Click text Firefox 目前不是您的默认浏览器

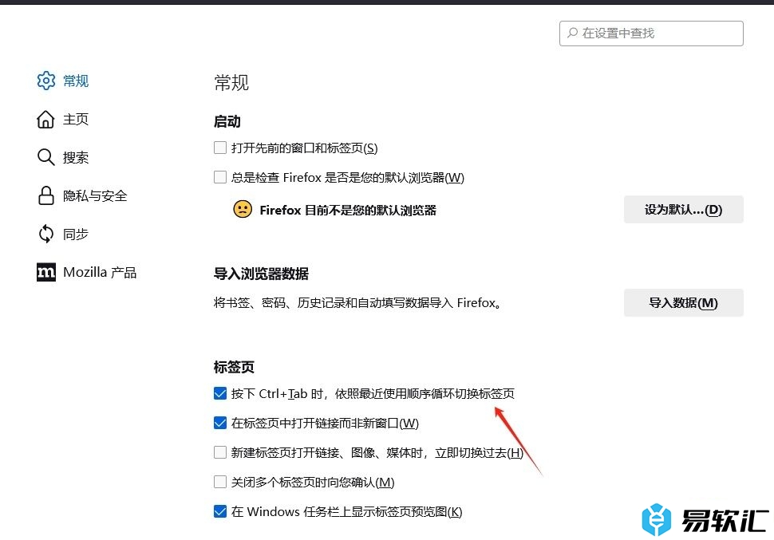click(x=348, y=211)
